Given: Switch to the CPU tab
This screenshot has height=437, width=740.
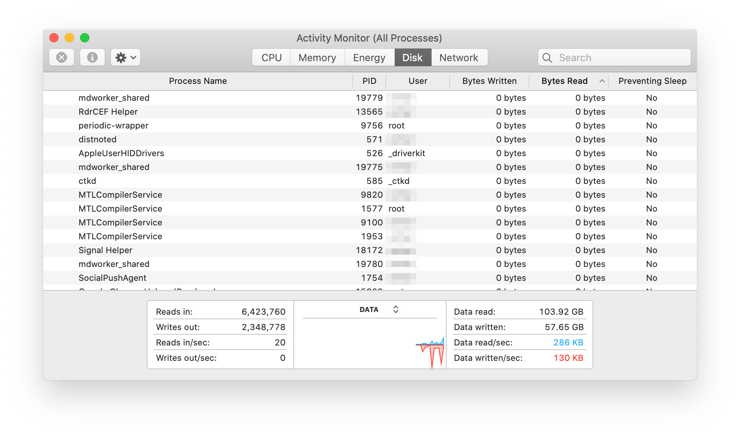Looking at the screenshot, I should coord(271,58).
